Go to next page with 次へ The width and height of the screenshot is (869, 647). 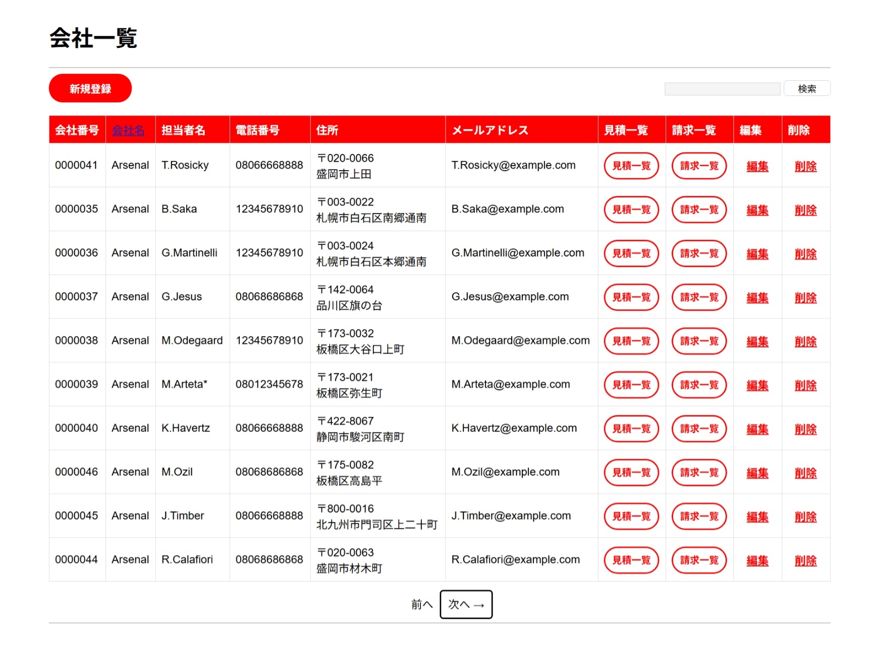pos(466,604)
